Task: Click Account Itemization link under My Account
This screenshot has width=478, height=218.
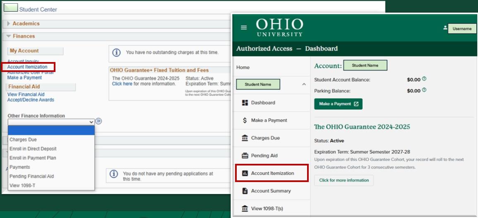Action: 27,67
